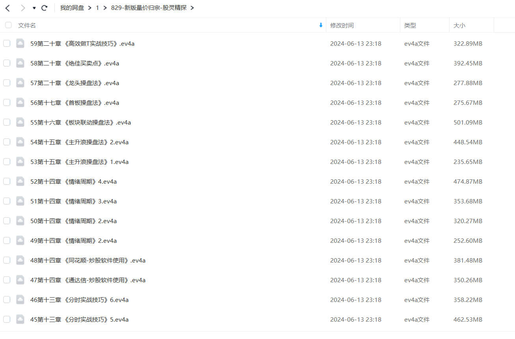Sort by 类型 column
Screen dimensions: 515x339
click(x=410, y=25)
